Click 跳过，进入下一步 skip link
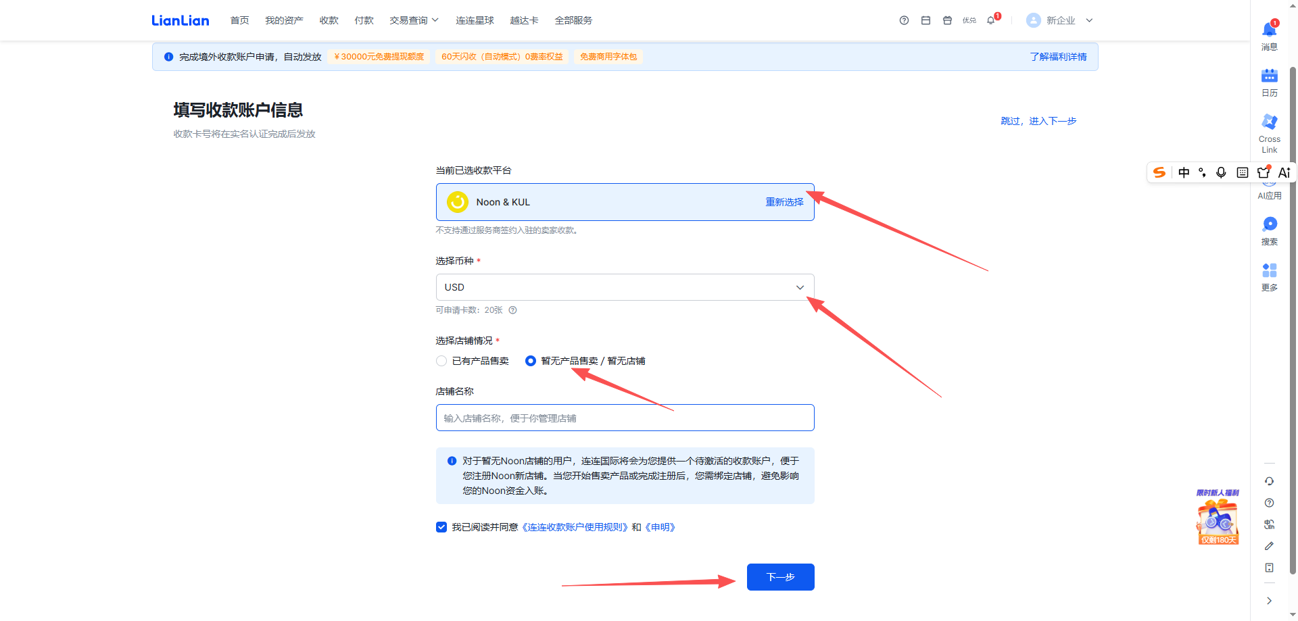This screenshot has height=621, width=1298. pos(1038,121)
